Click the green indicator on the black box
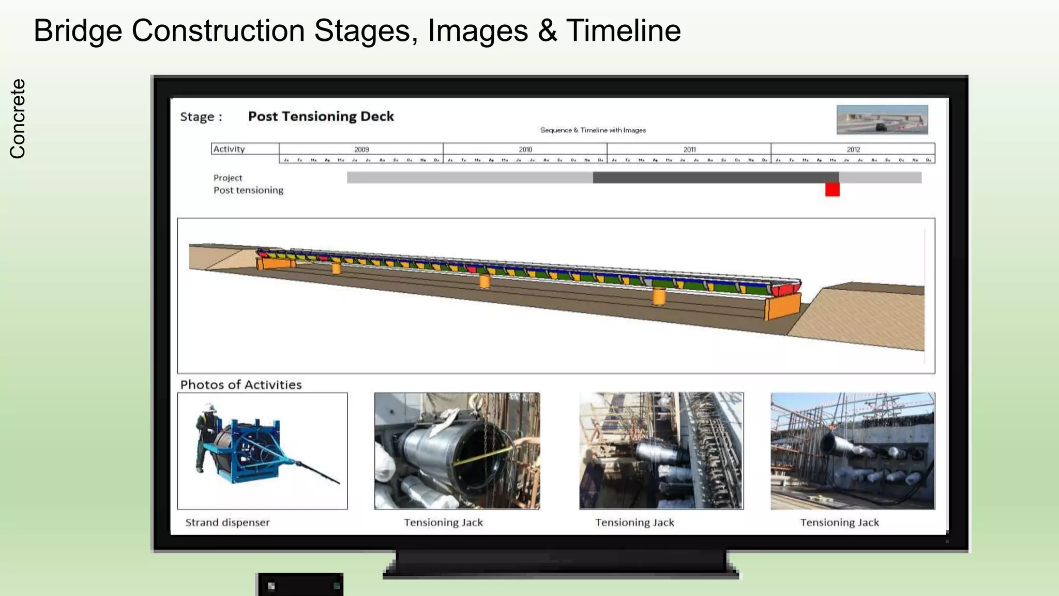The width and height of the screenshot is (1059, 596). [x=337, y=586]
